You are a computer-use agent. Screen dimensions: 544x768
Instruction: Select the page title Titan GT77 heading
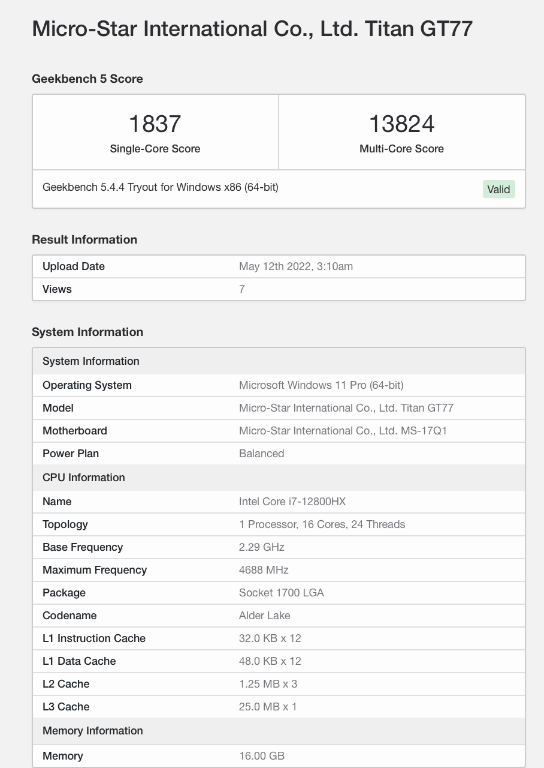pos(252,29)
